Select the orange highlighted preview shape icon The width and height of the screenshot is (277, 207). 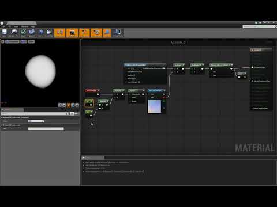(x=69, y=105)
